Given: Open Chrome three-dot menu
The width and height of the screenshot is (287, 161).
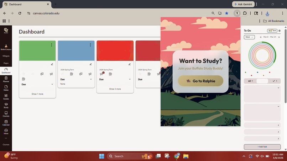Looking at the screenshot, I should pos(282,13).
